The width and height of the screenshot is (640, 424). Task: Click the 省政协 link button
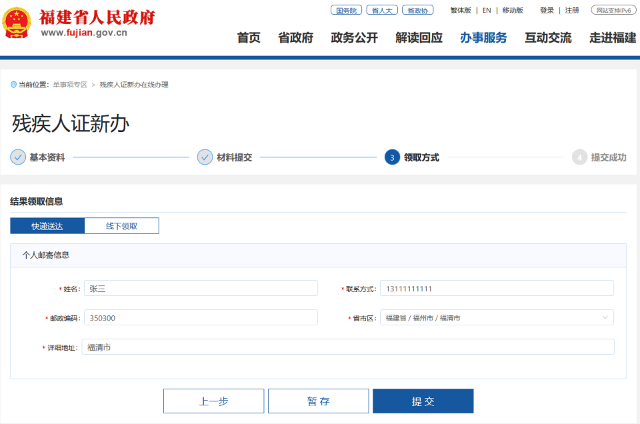pyautogui.click(x=417, y=10)
